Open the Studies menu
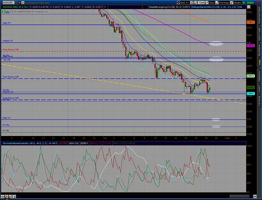 click(236, 3)
